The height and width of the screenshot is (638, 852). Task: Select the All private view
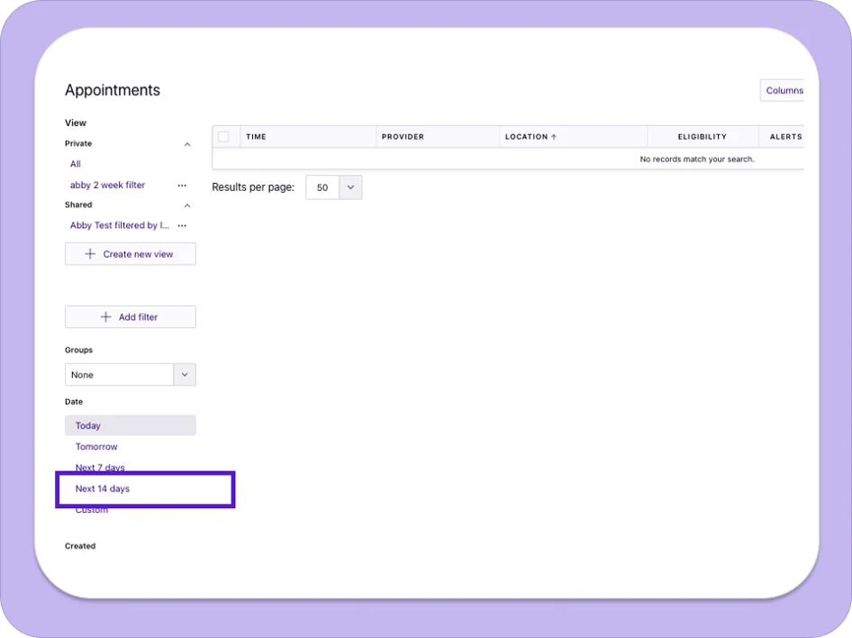tap(76, 164)
